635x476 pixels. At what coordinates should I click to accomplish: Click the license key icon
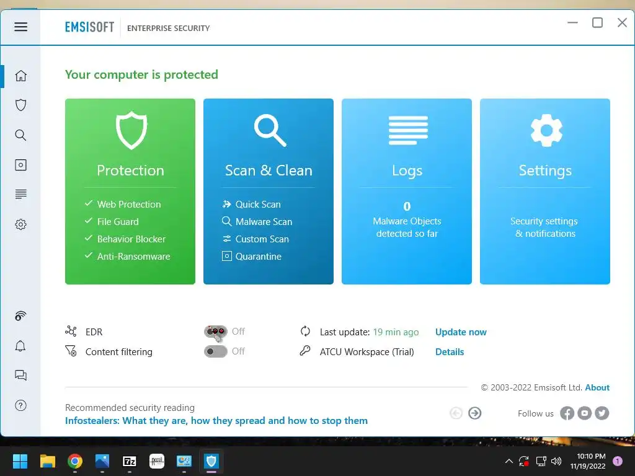coord(305,351)
